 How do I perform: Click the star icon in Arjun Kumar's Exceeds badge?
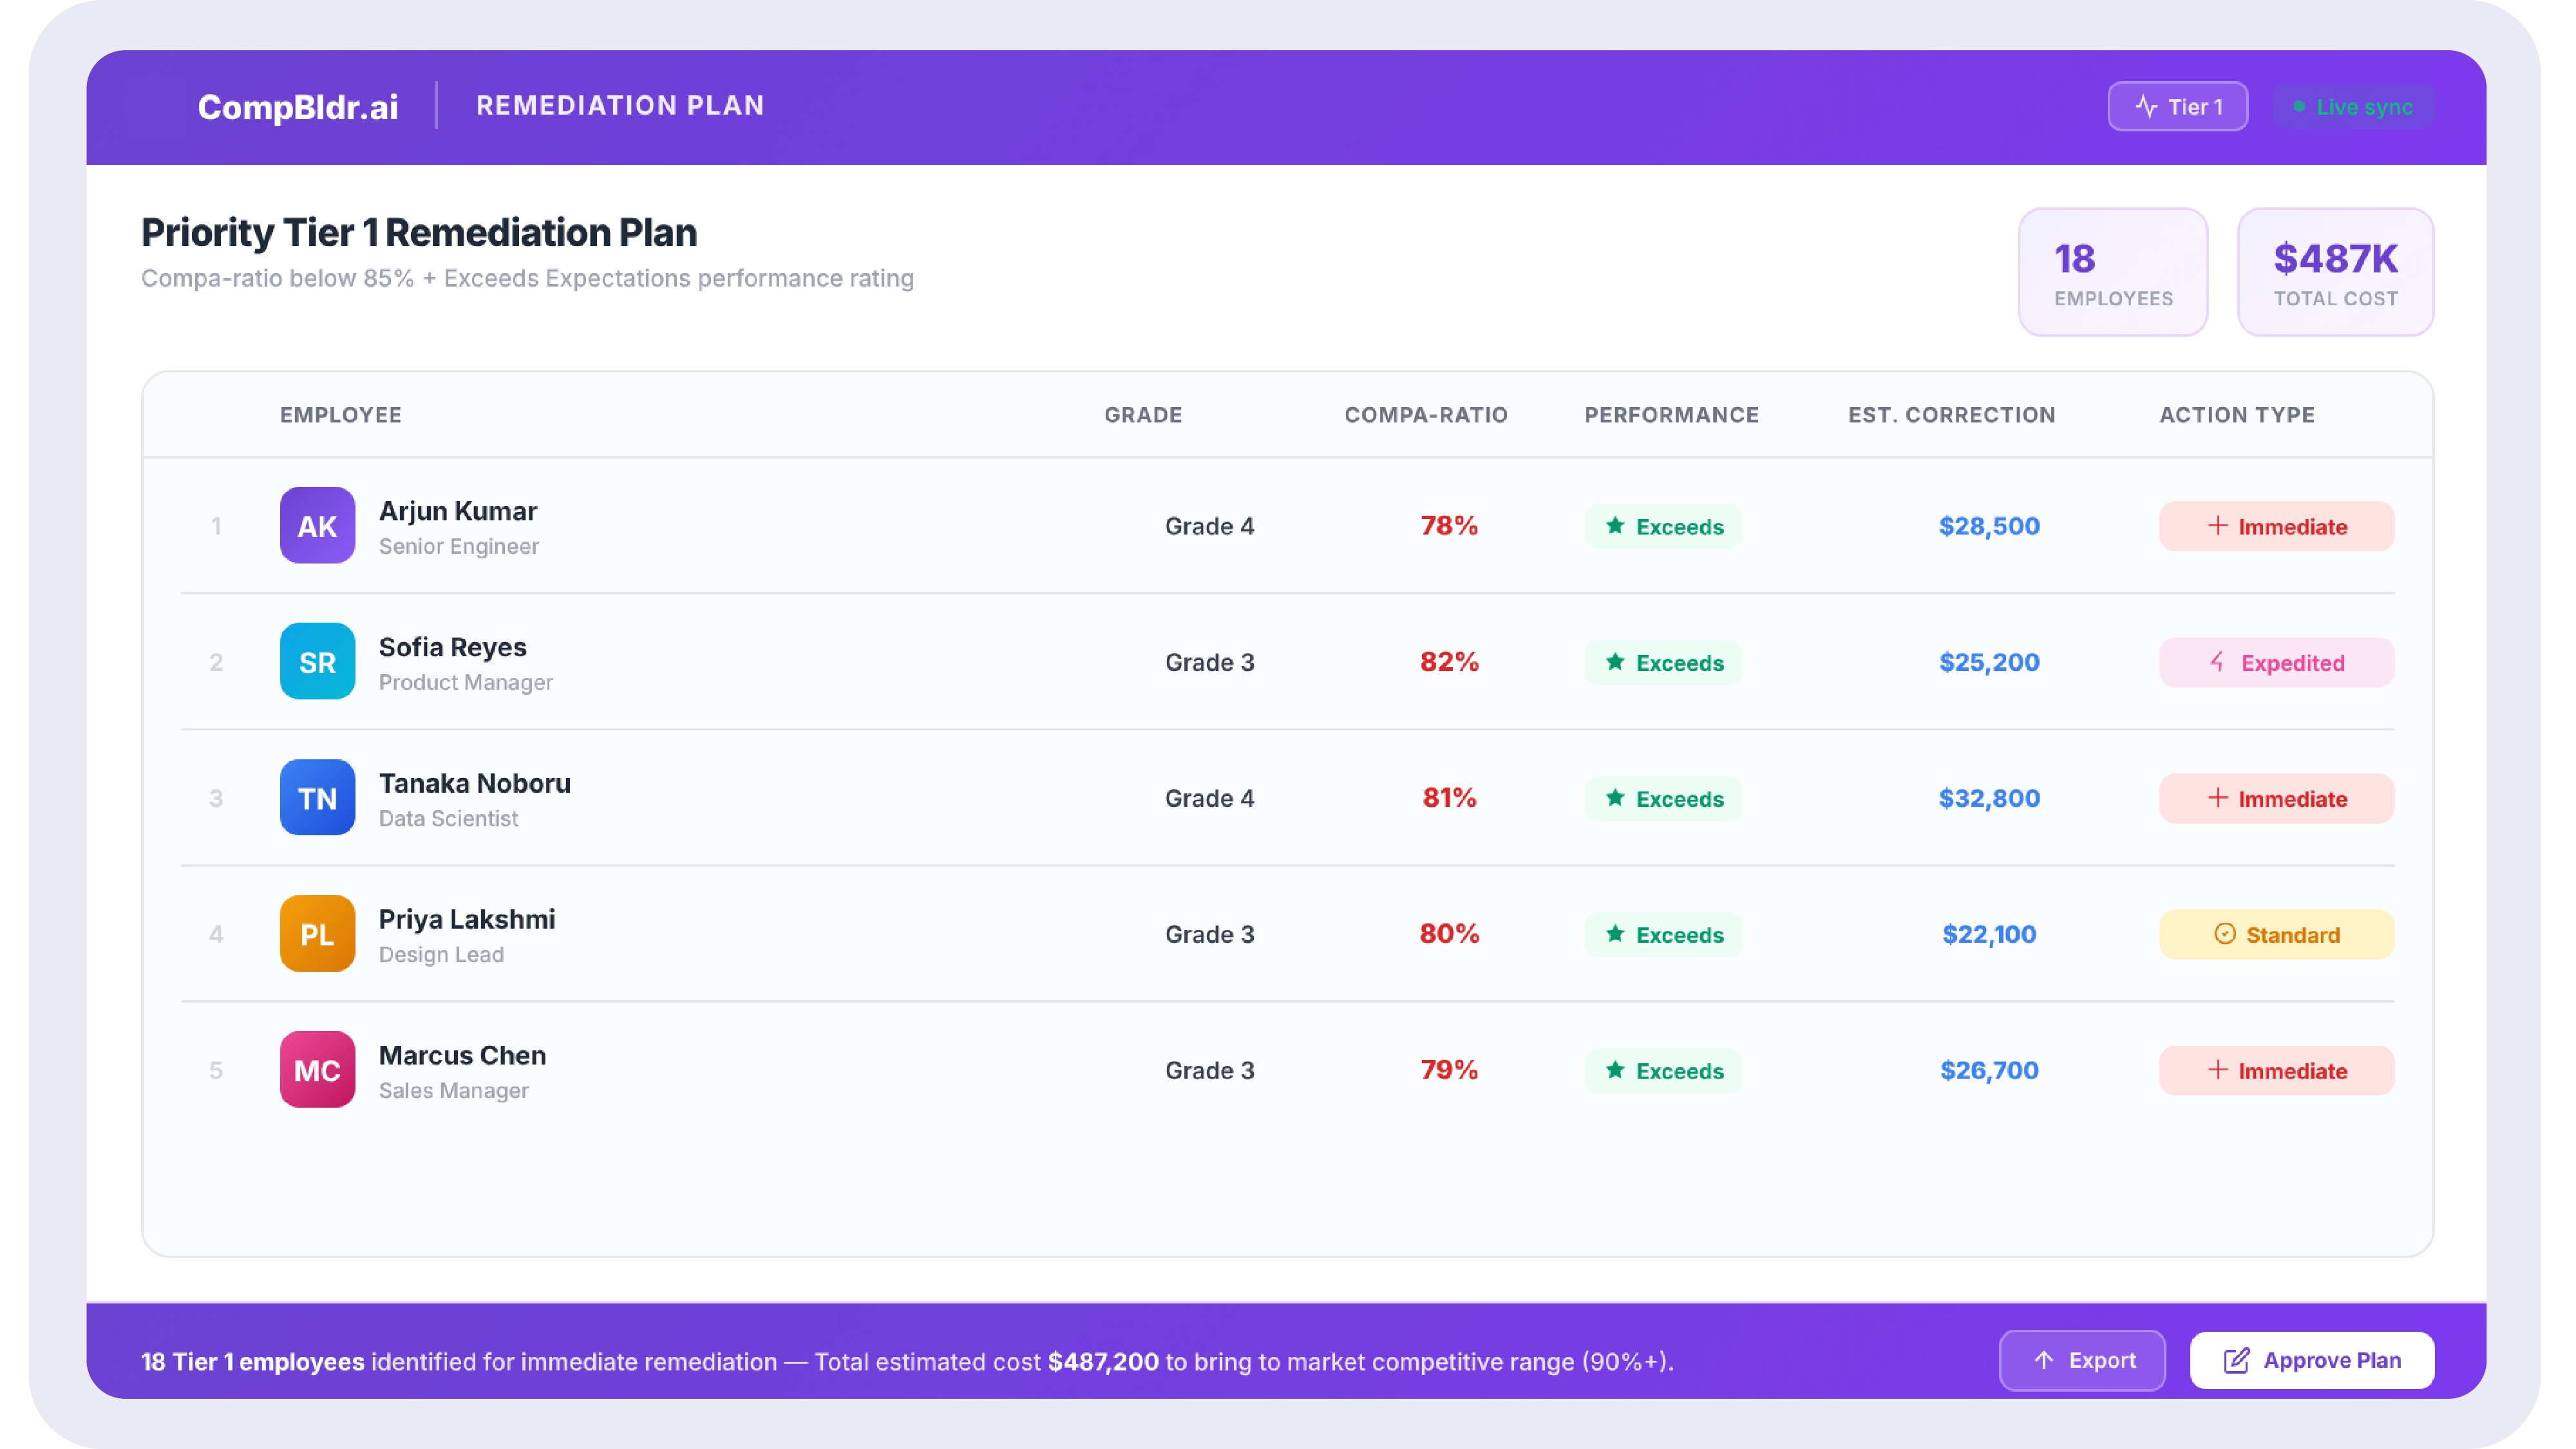point(1615,526)
